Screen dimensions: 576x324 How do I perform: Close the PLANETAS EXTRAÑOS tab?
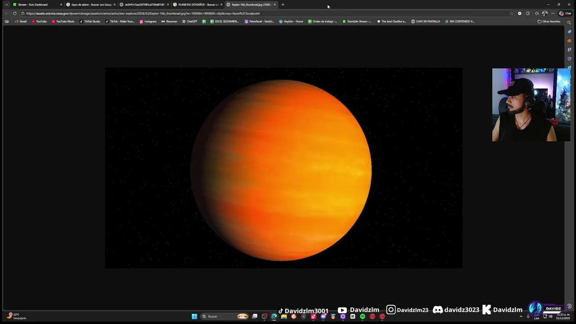coord(221,4)
